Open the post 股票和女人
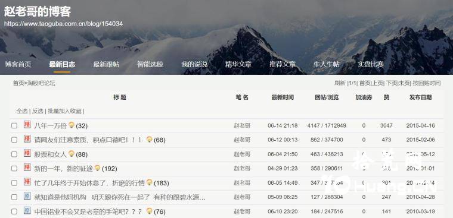 [x=51, y=154]
